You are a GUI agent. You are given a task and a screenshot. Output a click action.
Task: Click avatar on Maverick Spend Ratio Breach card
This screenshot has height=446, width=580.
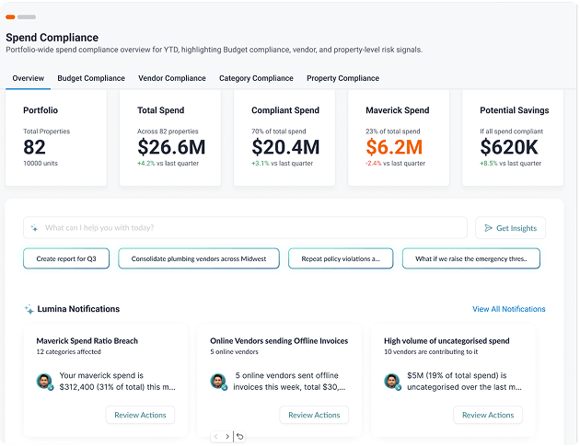tap(44, 382)
